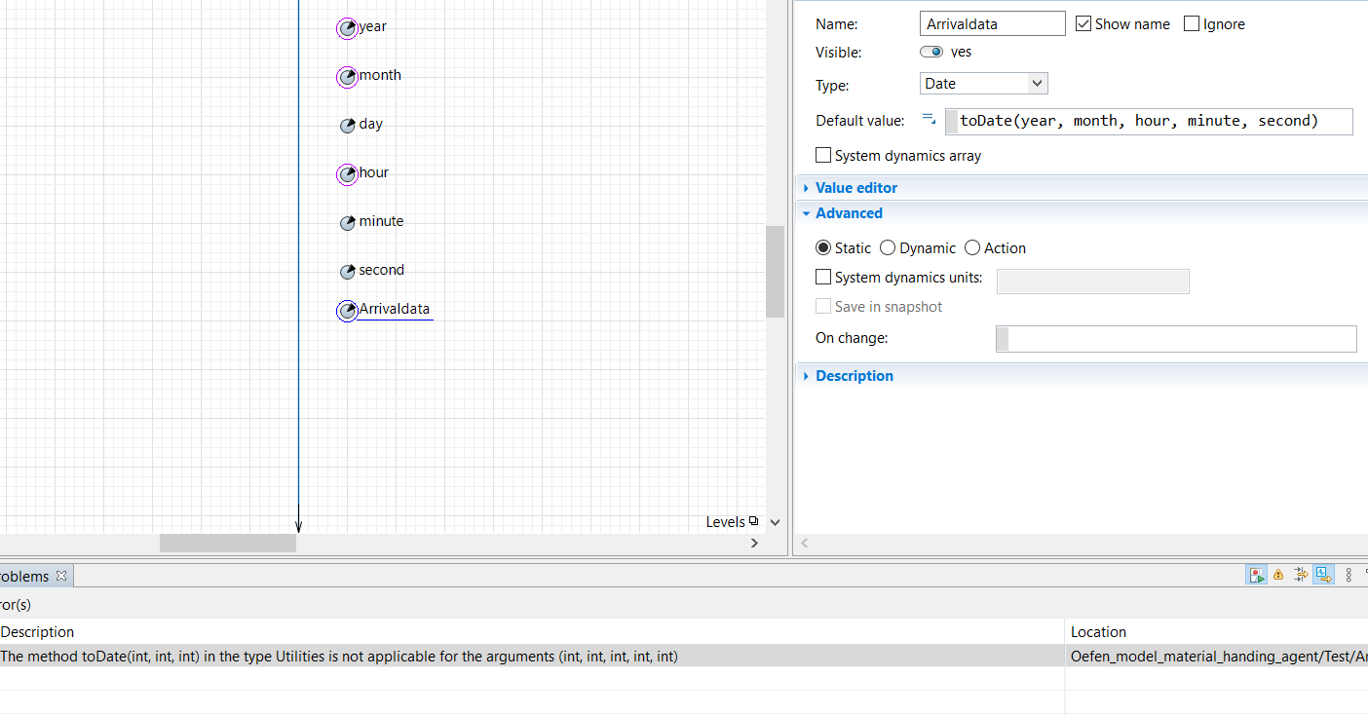Click into the Name field with Arrivaldata
1368x715 pixels.
tap(993, 23)
